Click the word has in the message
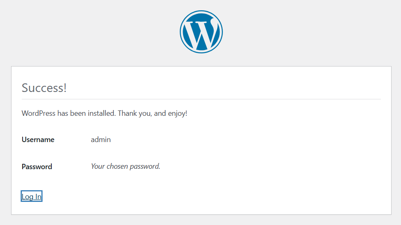Screen dimensions: 401x225 [62, 113]
